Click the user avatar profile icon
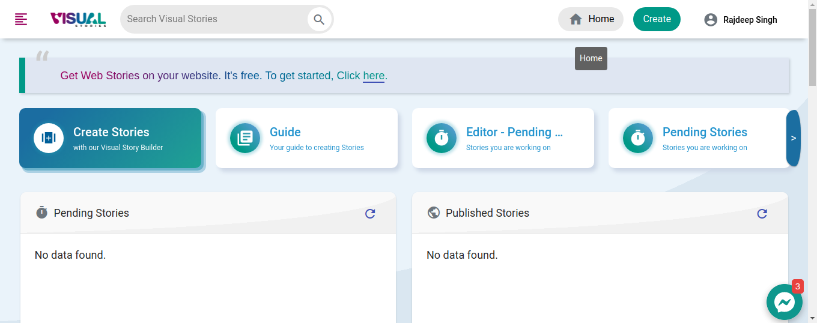817x323 pixels. click(x=711, y=20)
